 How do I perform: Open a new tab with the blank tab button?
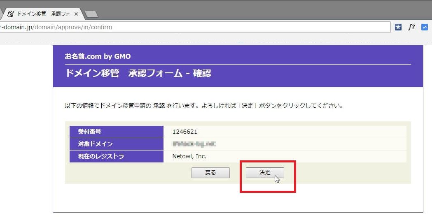click(91, 14)
